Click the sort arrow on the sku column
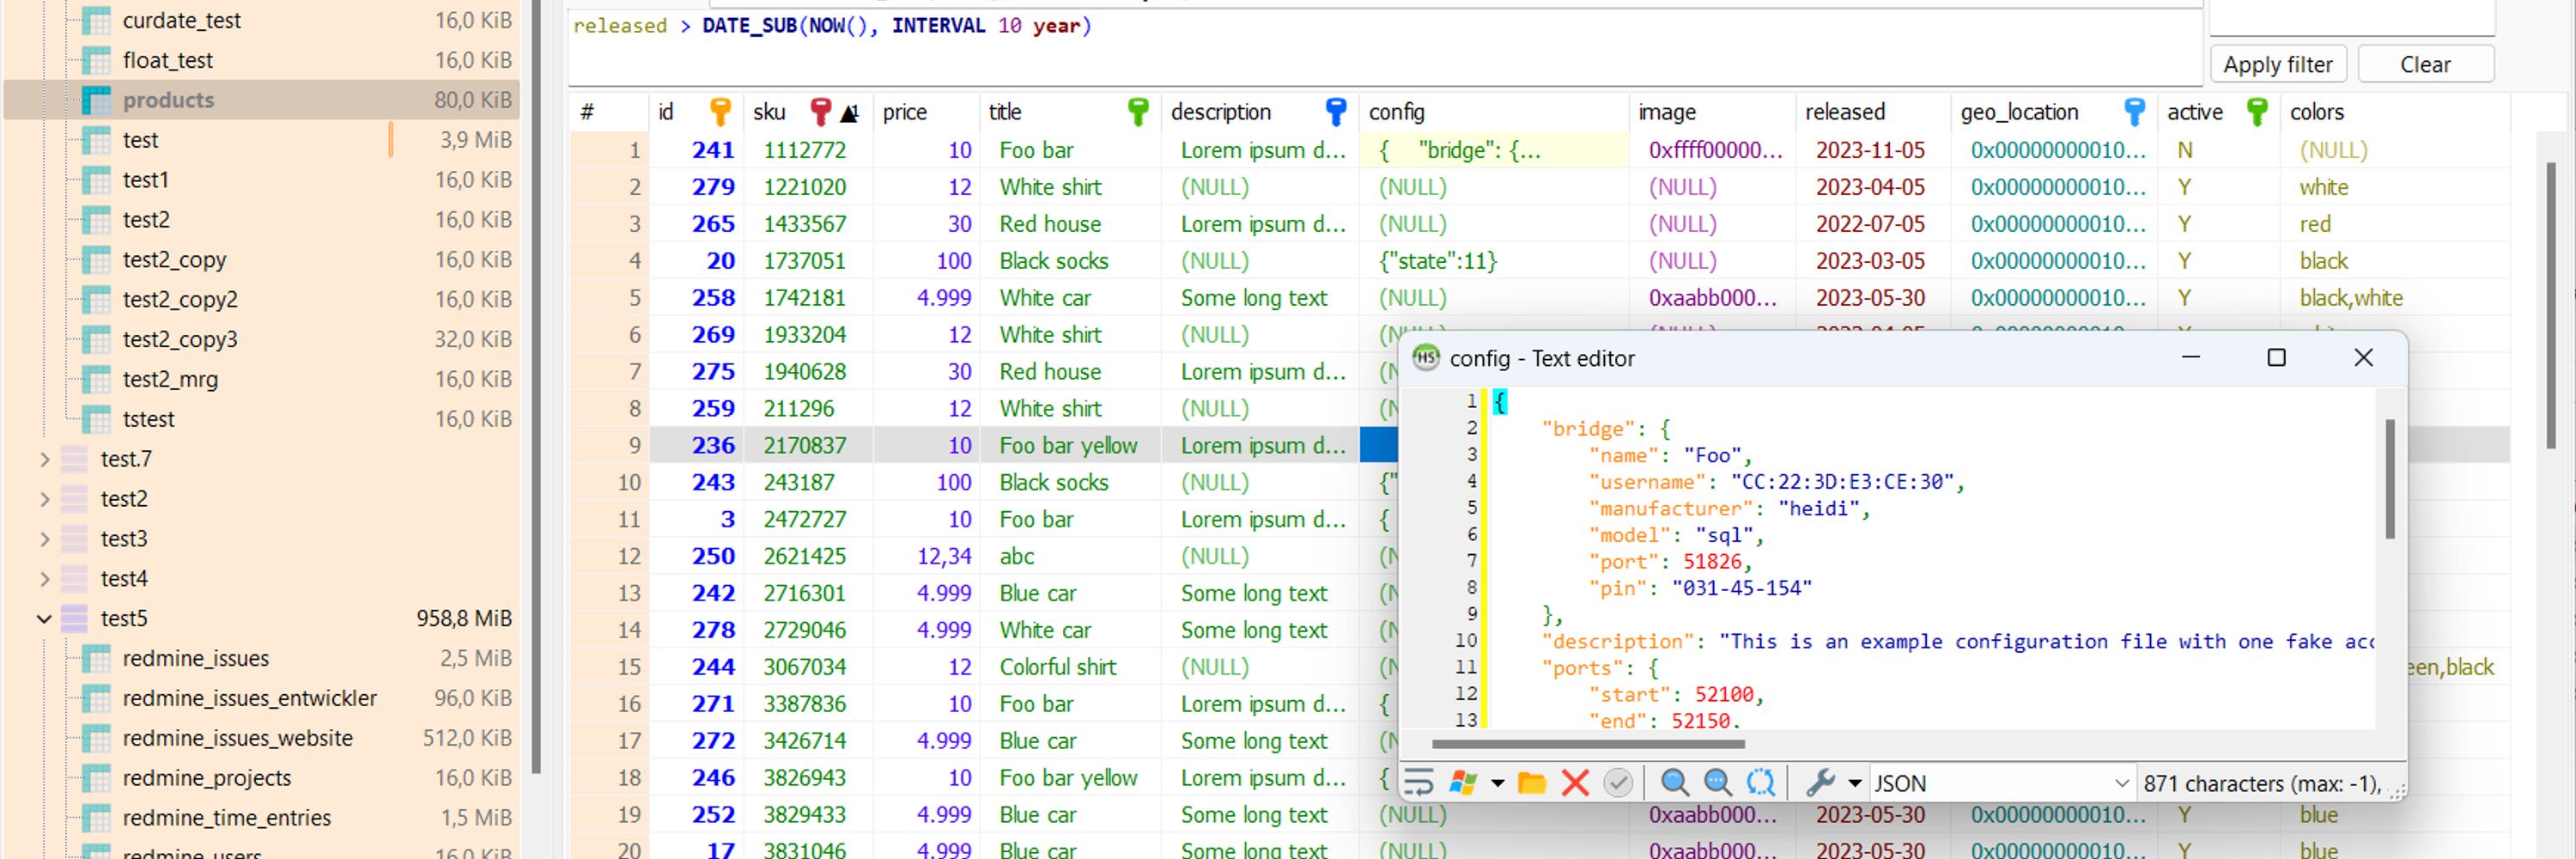The height and width of the screenshot is (859, 2576). (x=850, y=113)
